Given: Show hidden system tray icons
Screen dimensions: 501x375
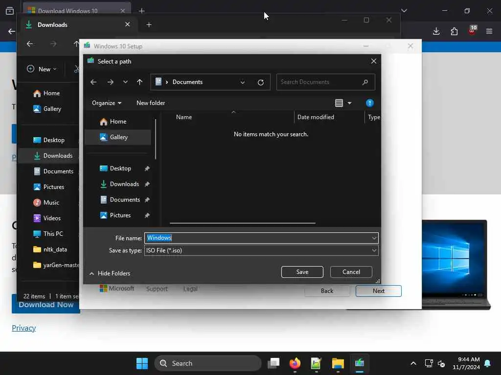Looking at the screenshot, I should pos(413,363).
